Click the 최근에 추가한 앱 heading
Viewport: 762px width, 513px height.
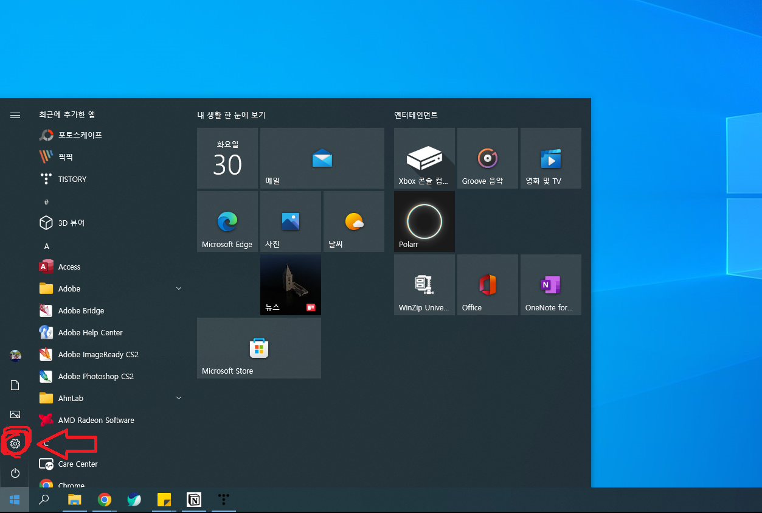pyautogui.click(x=67, y=114)
